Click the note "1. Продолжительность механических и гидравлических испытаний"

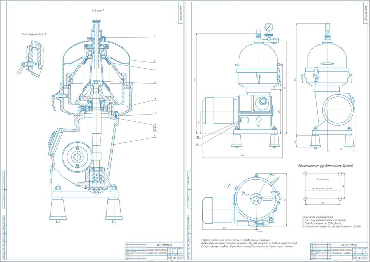[x=235, y=240]
